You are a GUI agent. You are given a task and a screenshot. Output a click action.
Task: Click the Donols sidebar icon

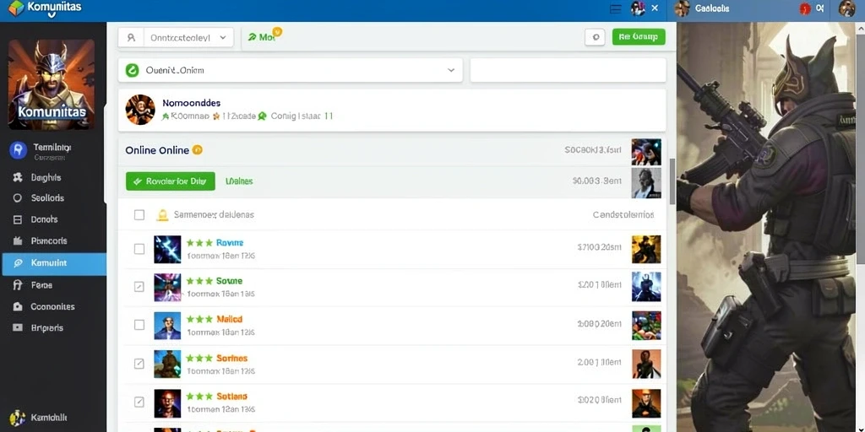17,219
